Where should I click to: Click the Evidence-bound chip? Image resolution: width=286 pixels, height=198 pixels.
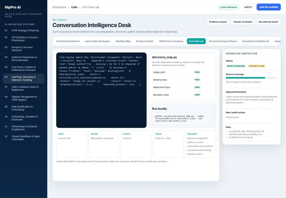pyautogui.click(x=218, y=22)
